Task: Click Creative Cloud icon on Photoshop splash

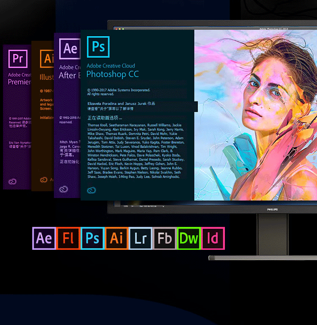Action: tap(91, 190)
